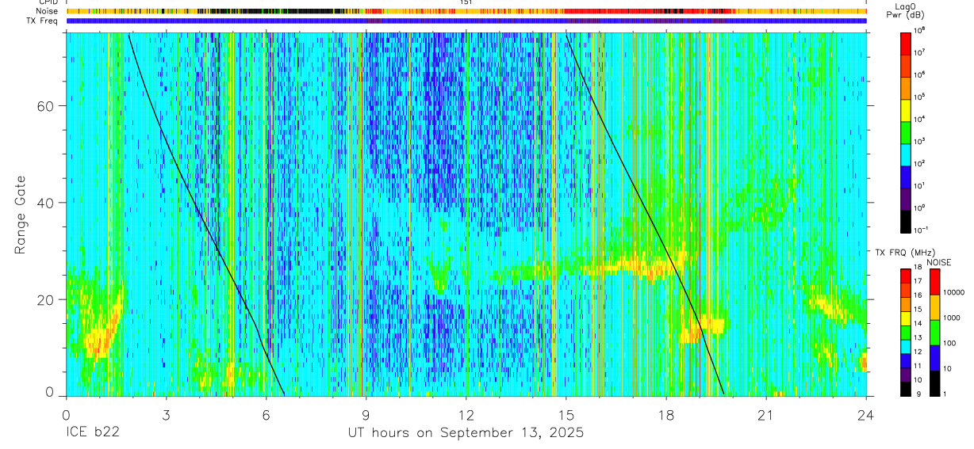This screenshot has height=449, width=974.
Task: Click the 'UT hours on September 13, 2025' label
Action: pyautogui.click(x=466, y=433)
